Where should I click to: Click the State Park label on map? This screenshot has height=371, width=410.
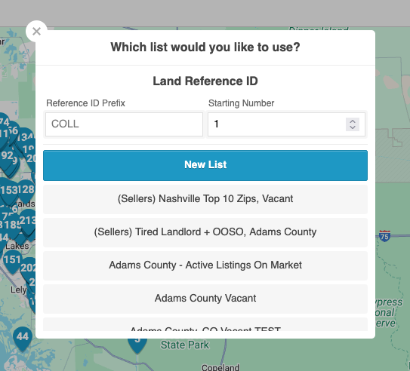pyautogui.click(x=184, y=345)
